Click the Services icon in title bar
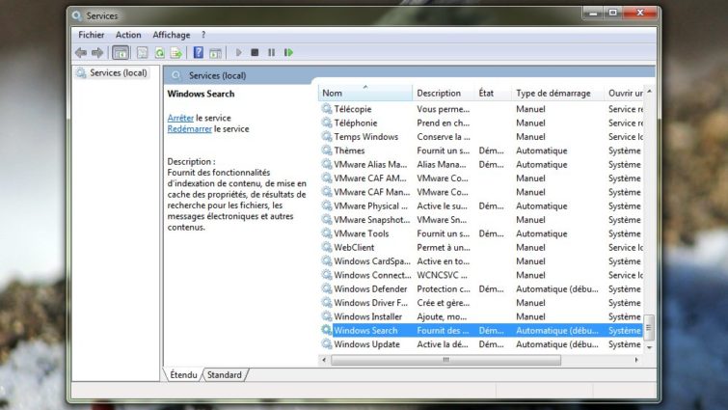728x410 pixels. coord(76,15)
